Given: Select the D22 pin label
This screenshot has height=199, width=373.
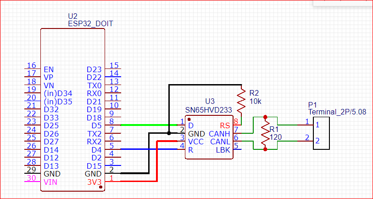Looking at the screenshot, I should coord(94,78).
